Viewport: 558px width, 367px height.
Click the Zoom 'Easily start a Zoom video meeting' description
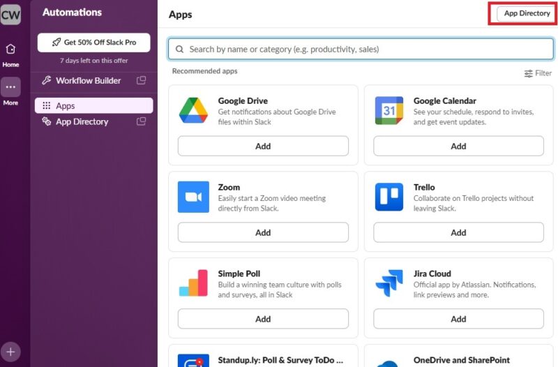coord(272,203)
